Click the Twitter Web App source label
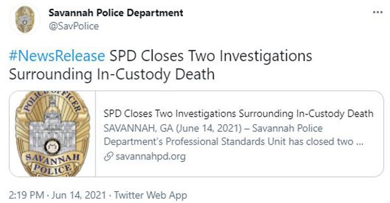This screenshot has width=390, height=203. click(x=151, y=195)
